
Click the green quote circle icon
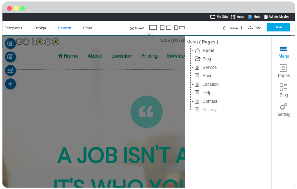(146, 112)
